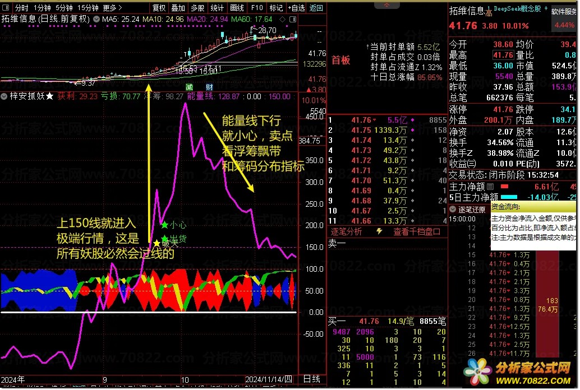Select the 1分钟 chart period
The height and width of the screenshot is (390, 580).
point(42,8)
